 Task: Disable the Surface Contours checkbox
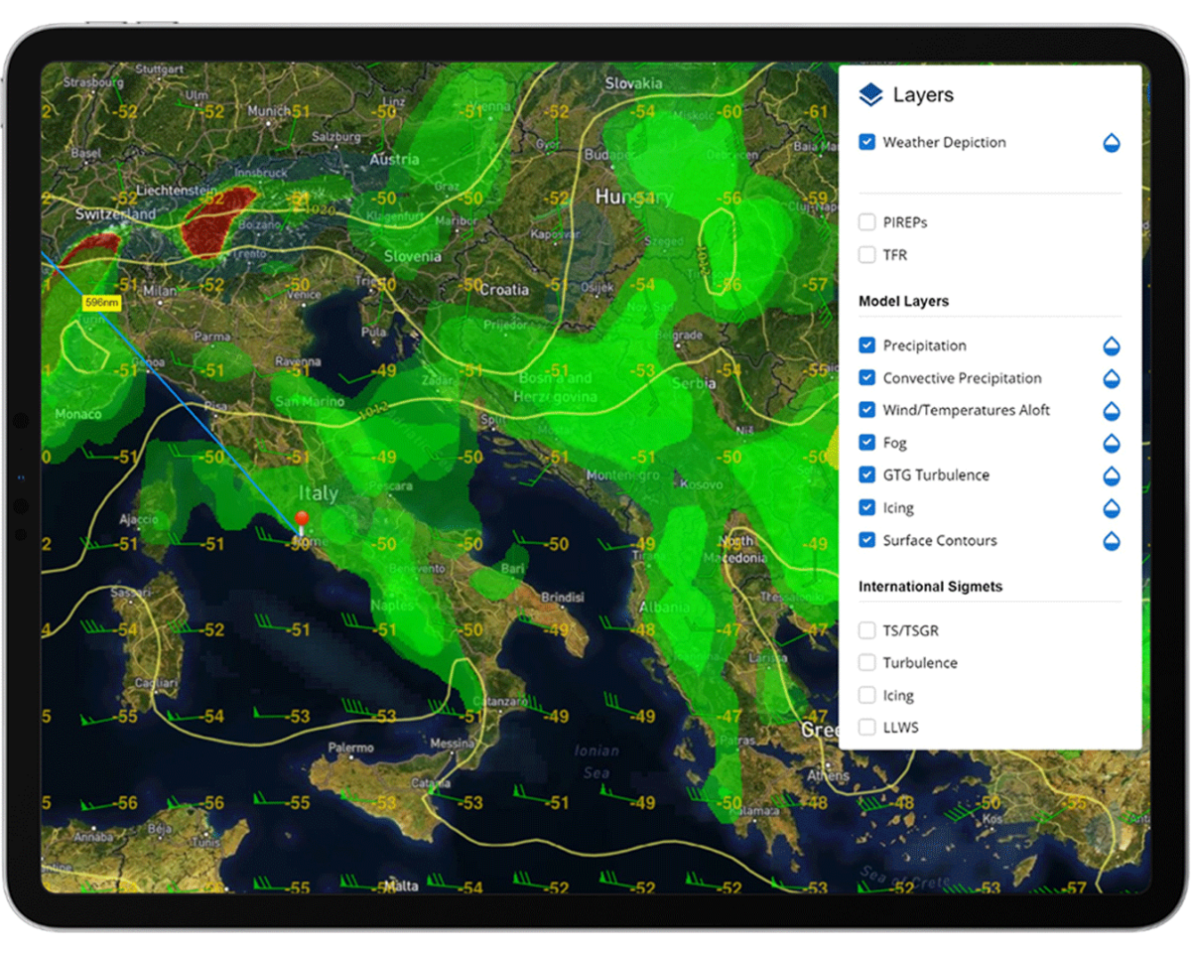866,540
